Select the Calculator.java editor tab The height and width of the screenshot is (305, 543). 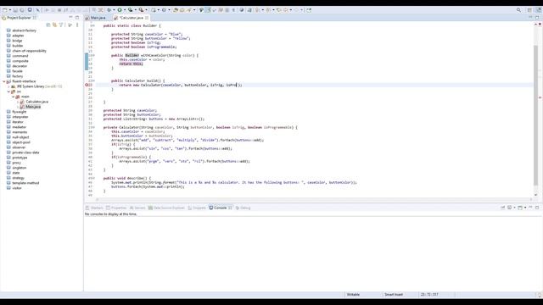click(x=131, y=18)
